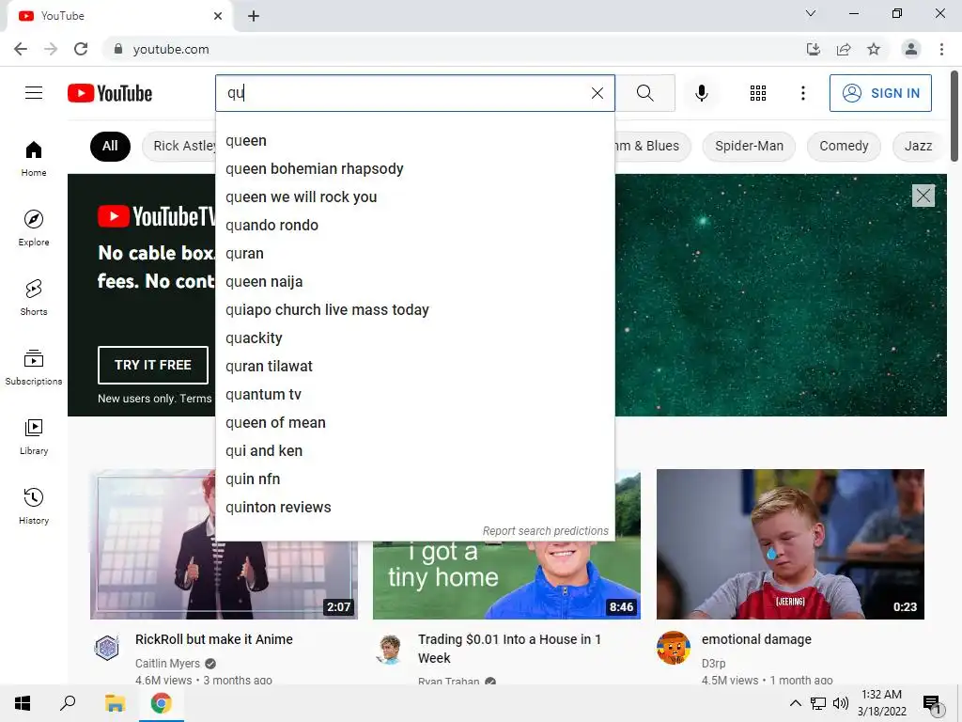The width and height of the screenshot is (962, 722).
Task: Open 'i got a tiny home' thumbnail
Action: point(506,579)
